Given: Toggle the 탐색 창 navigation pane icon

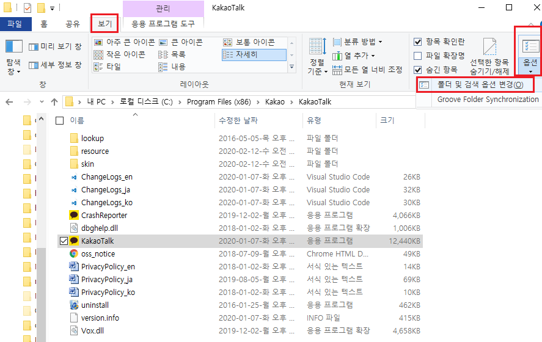Looking at the screenshot, I should pos(14,46).
